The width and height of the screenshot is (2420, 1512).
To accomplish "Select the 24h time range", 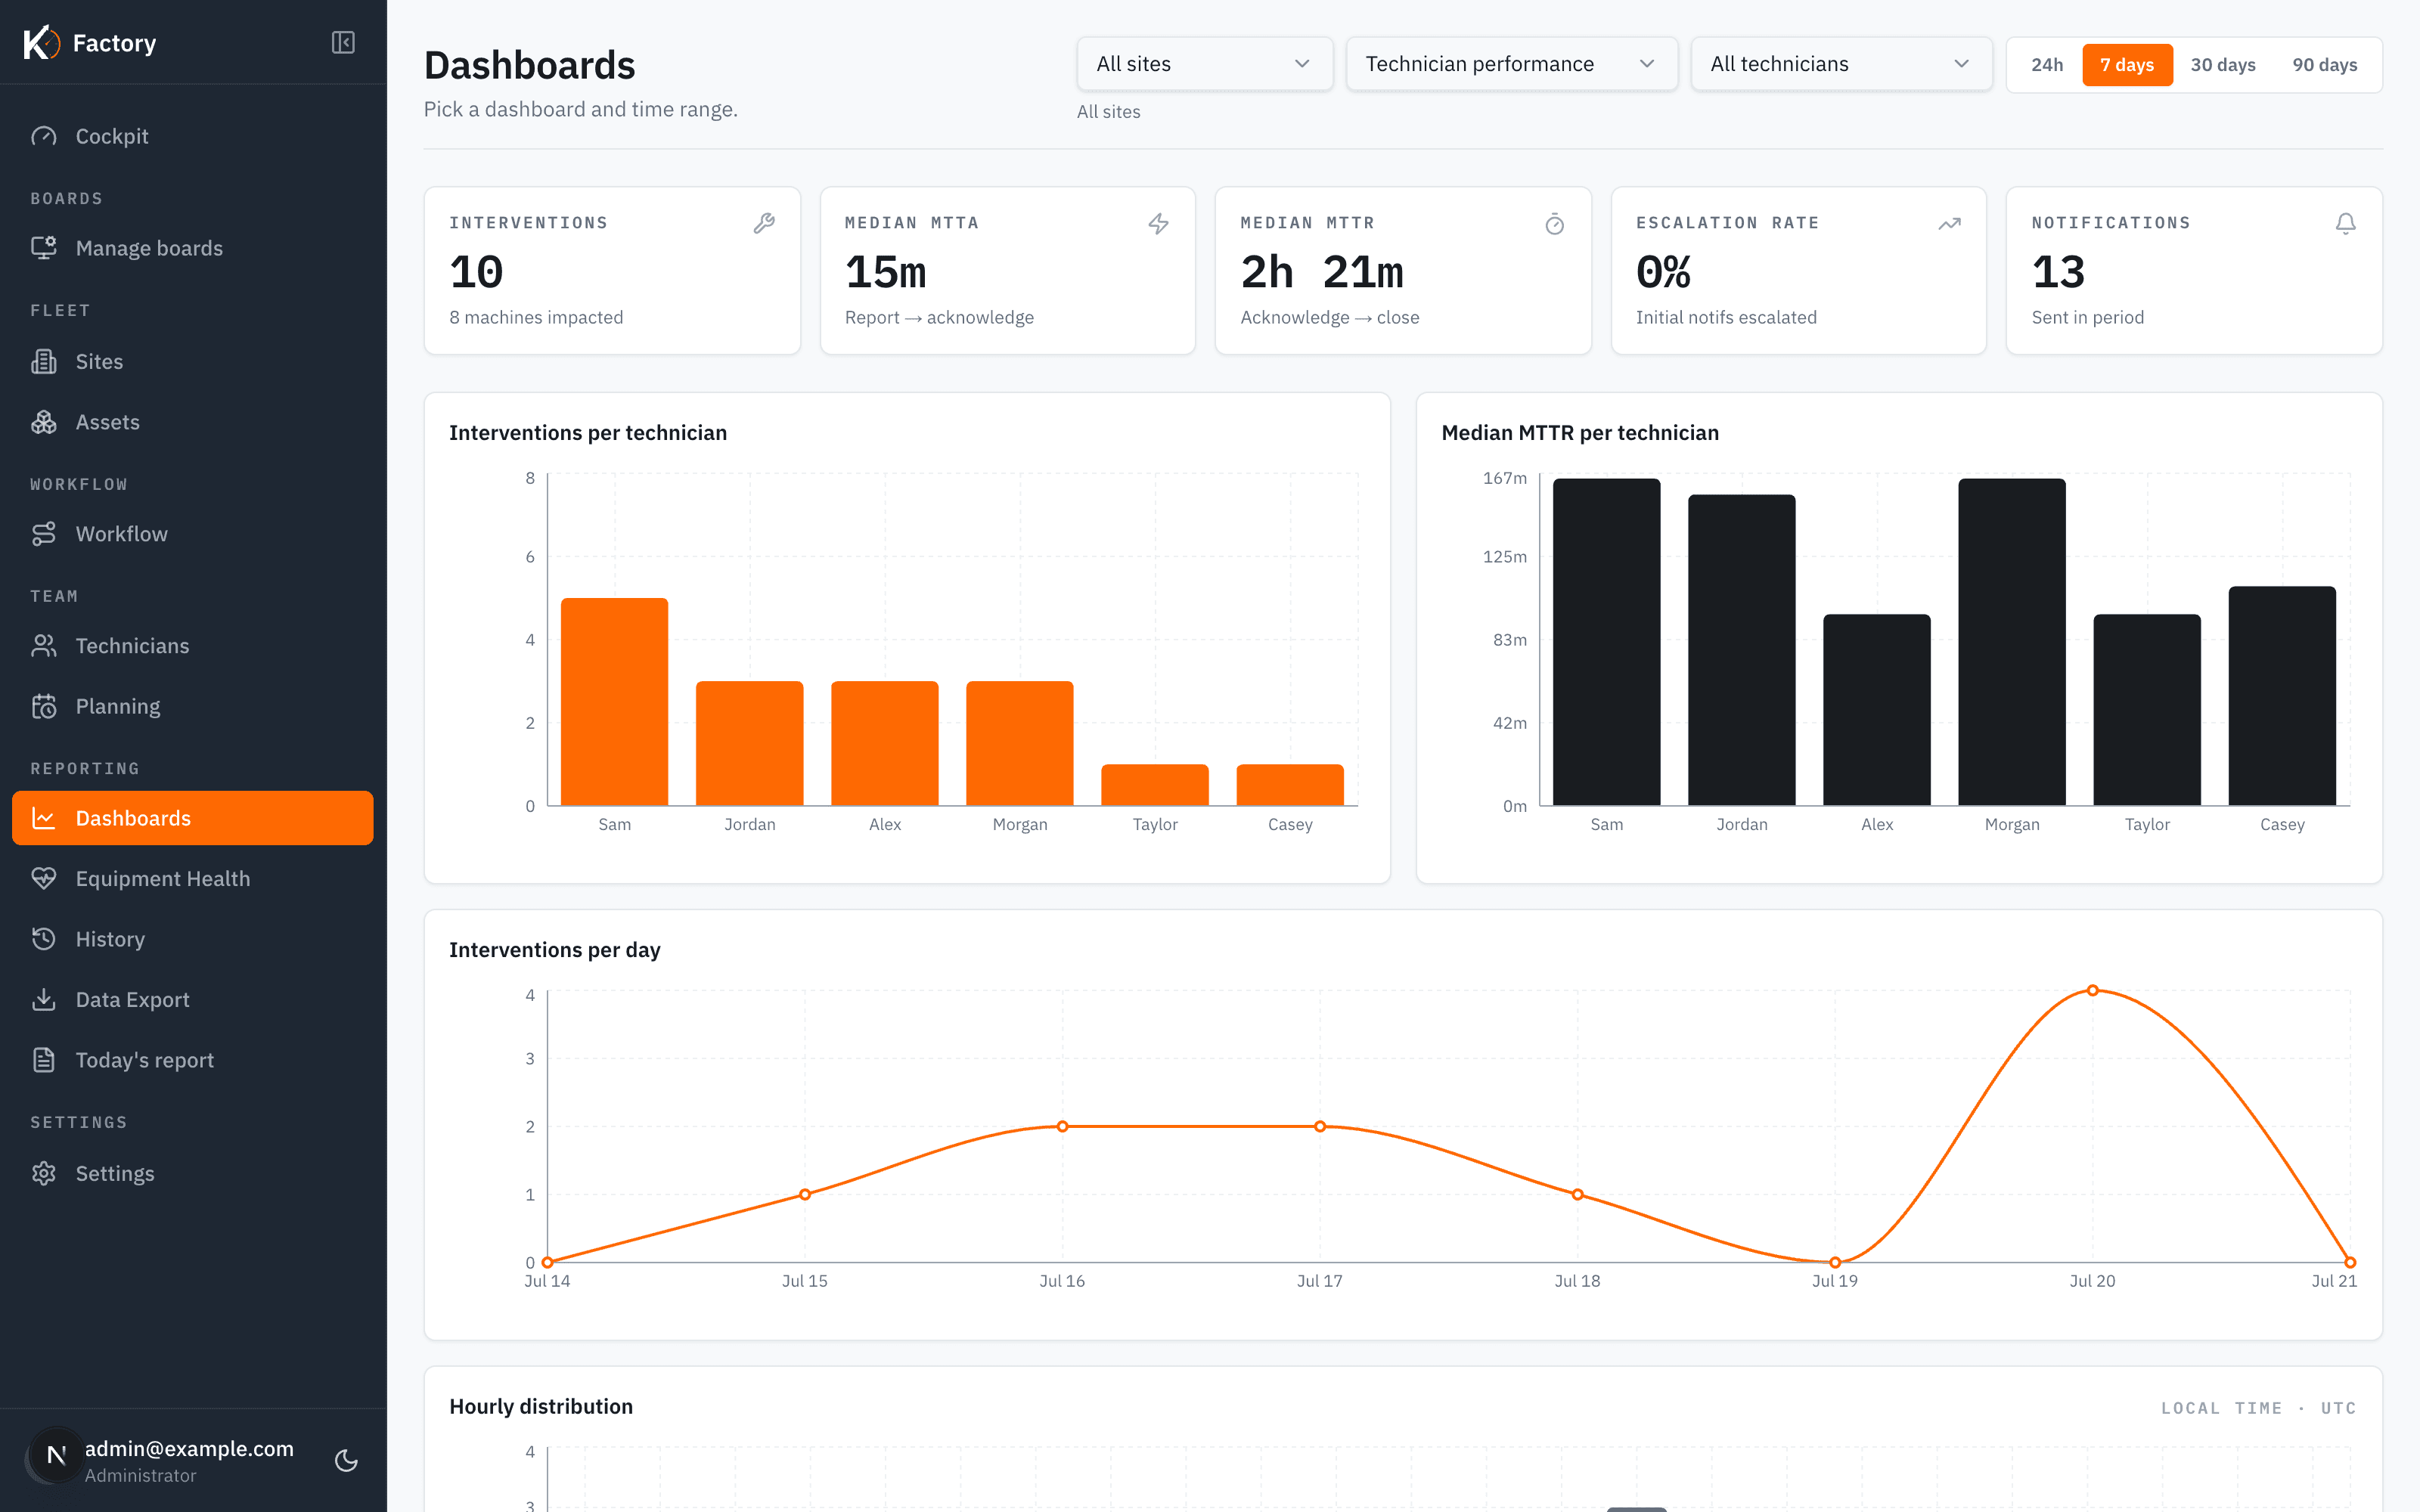I will point(2046,65).
